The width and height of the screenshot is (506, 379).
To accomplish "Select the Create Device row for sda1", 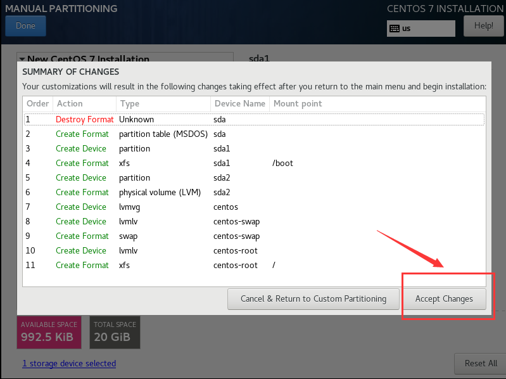I will pos(254,148).
